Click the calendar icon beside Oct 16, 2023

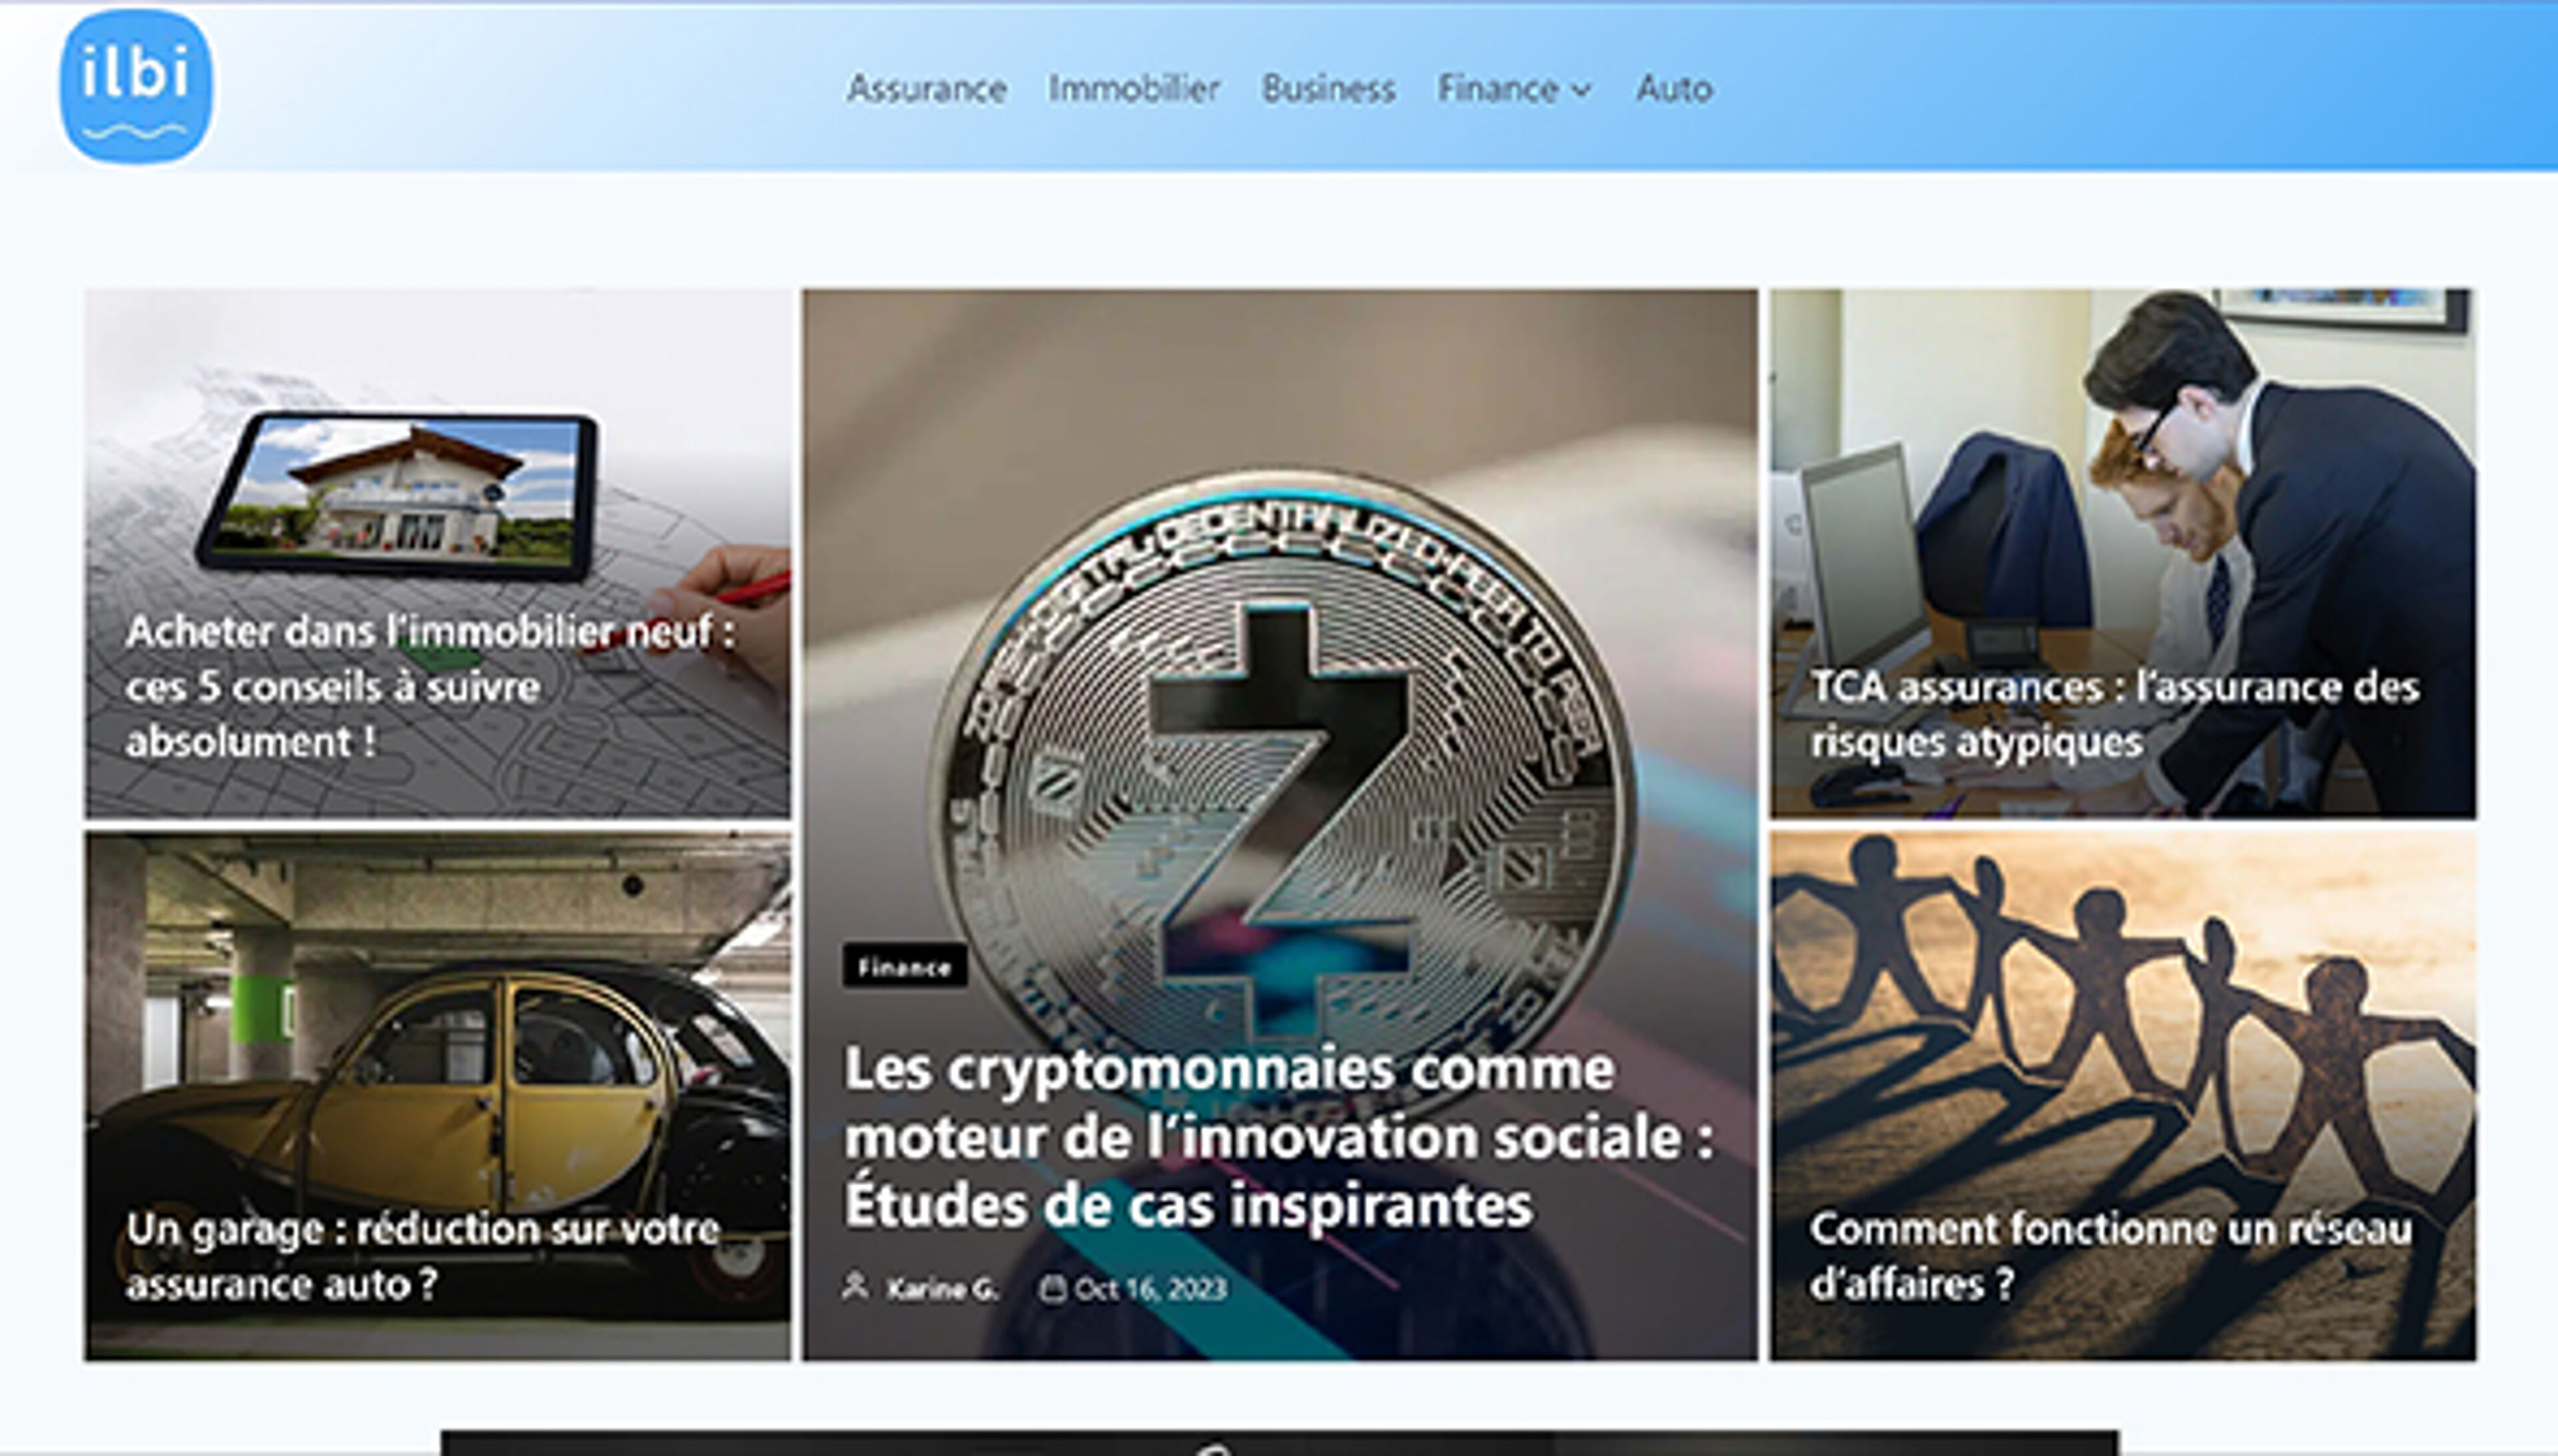pyautogui.click(x=1052, y=1288)
